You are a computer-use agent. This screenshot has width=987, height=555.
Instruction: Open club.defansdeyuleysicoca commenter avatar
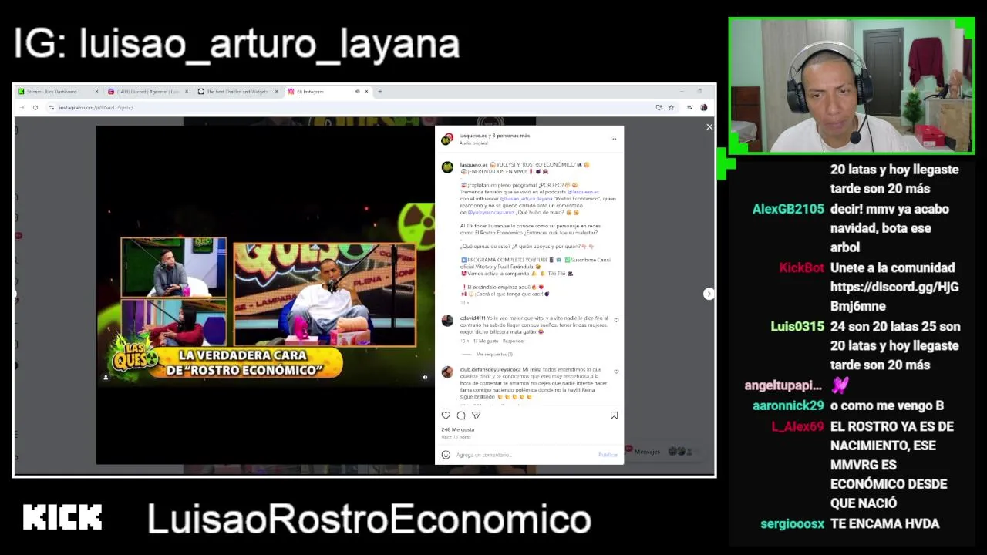point(446,372)
